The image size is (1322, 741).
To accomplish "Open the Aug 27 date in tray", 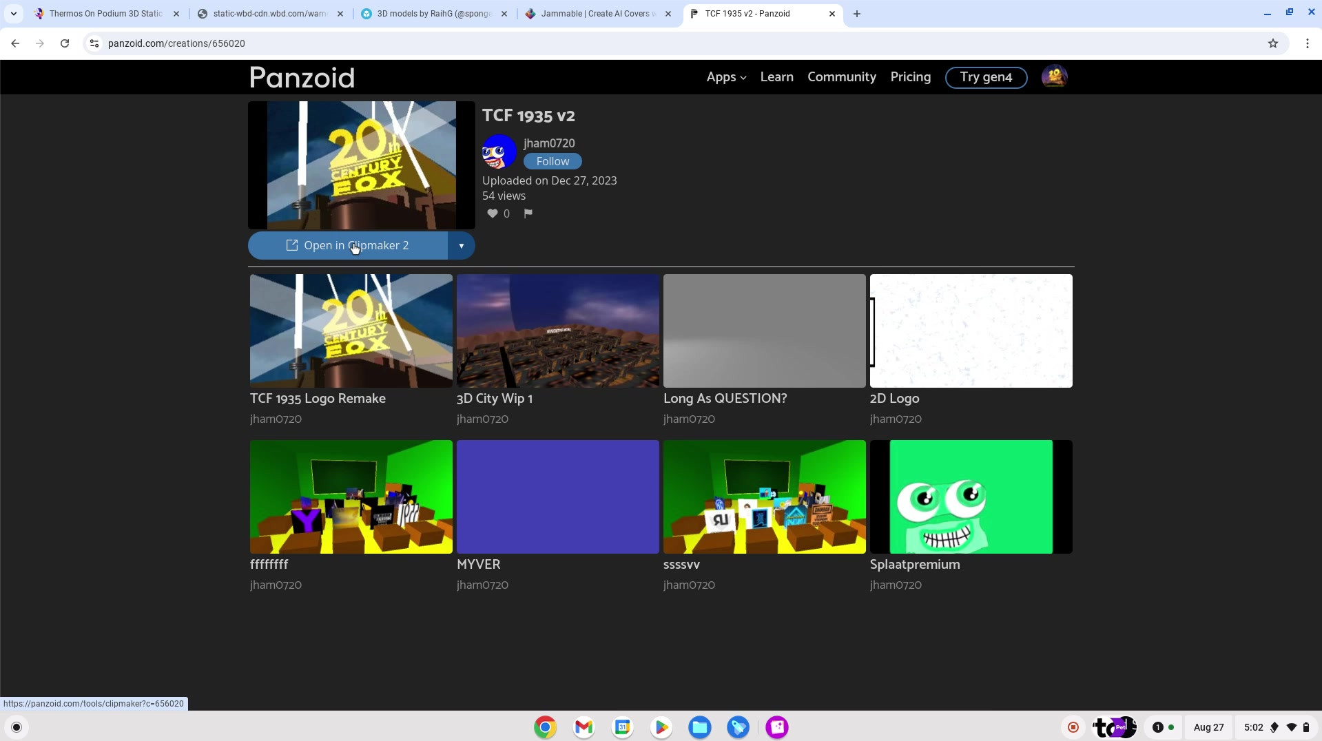I will tap(1208, 727).
